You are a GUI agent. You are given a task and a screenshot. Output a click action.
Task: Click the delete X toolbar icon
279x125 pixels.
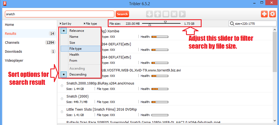click(x=174, y=14)
